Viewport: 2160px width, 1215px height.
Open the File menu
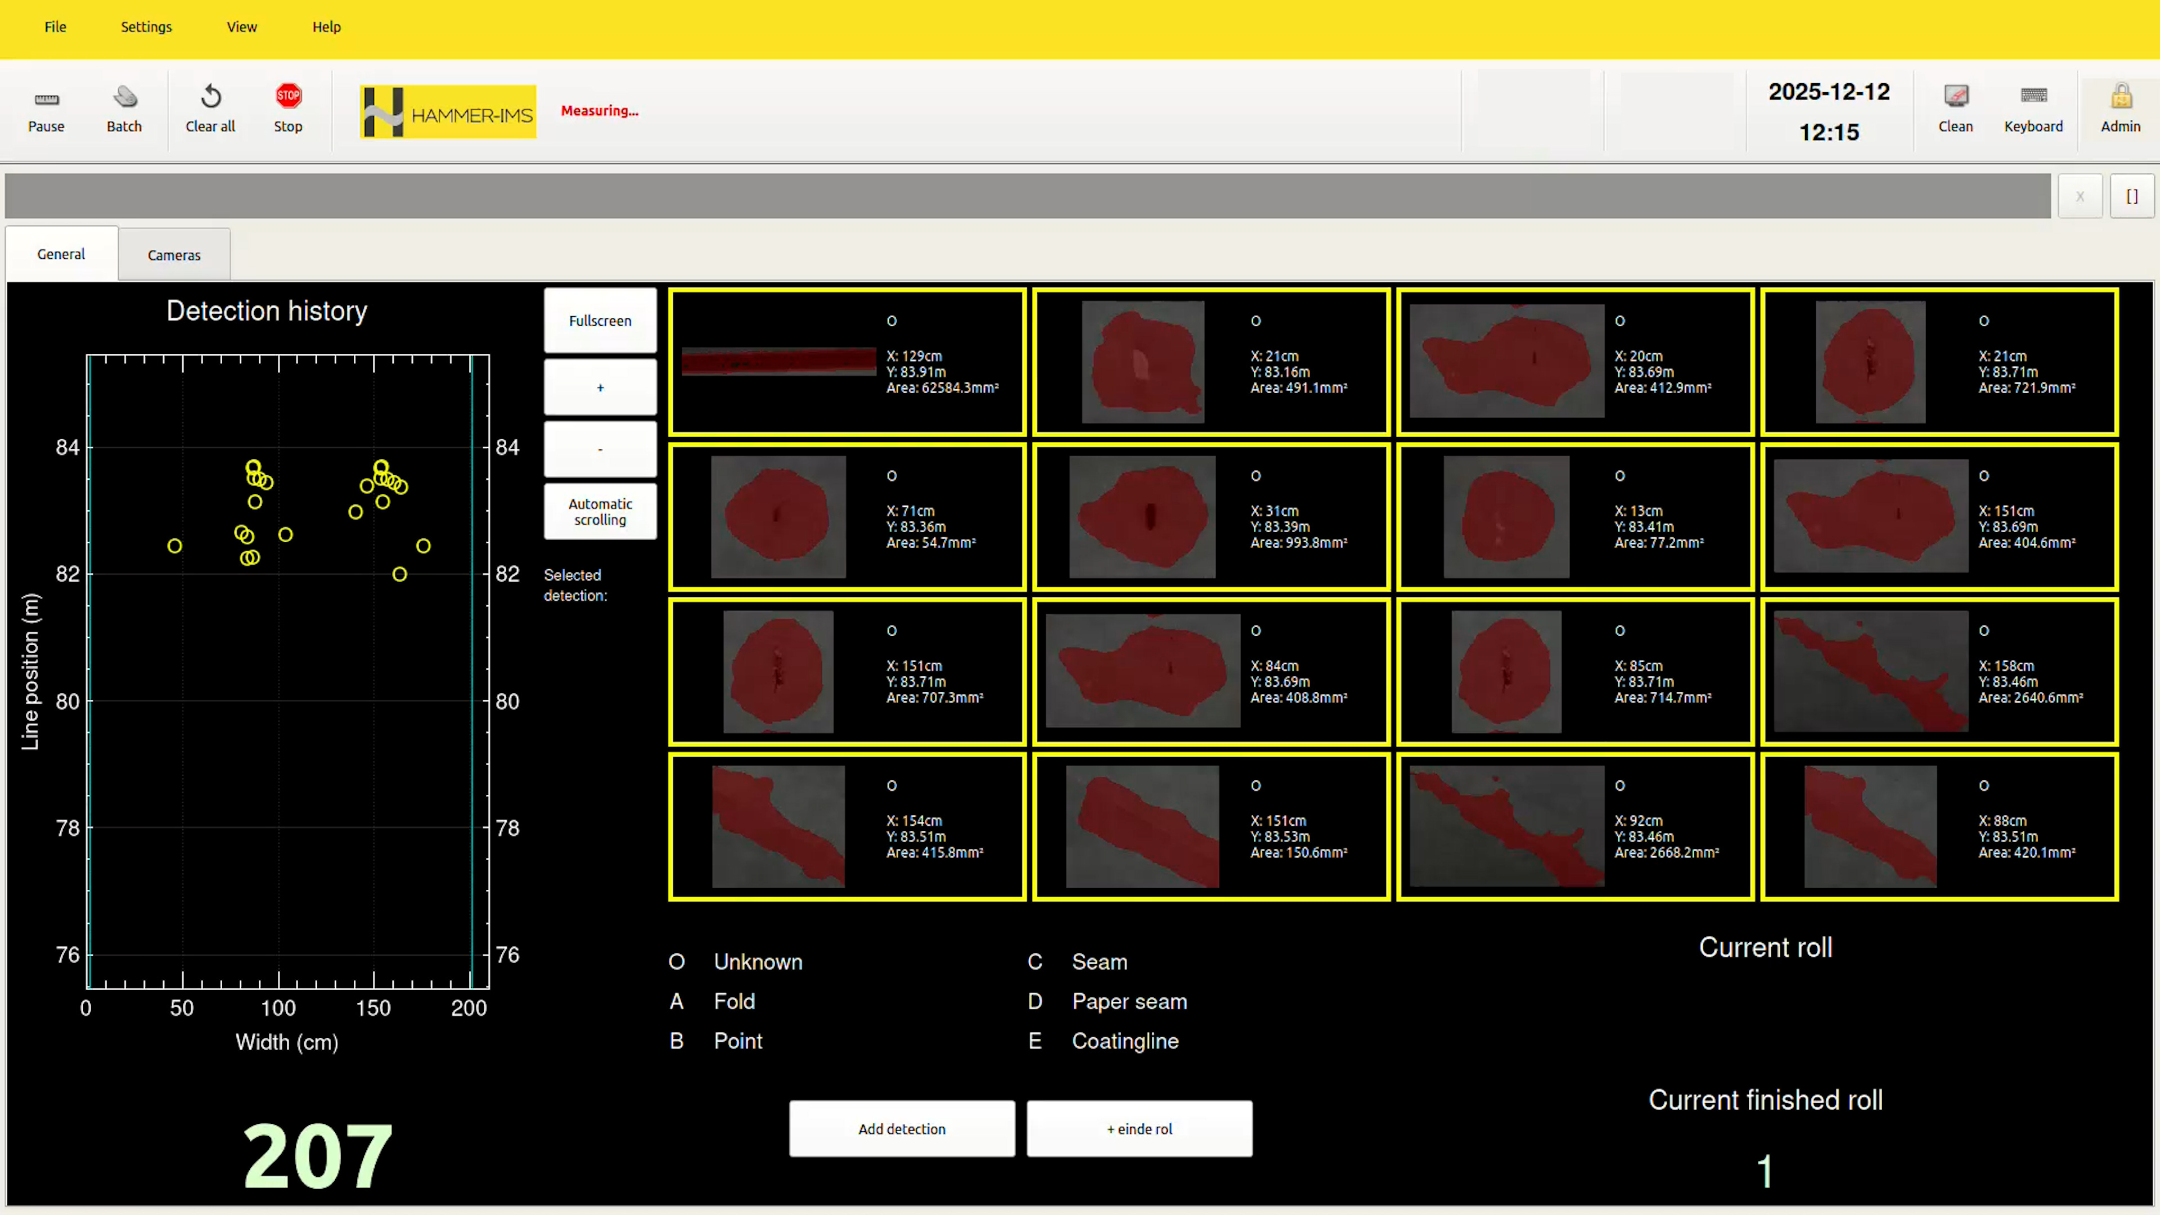coord(55,27)
